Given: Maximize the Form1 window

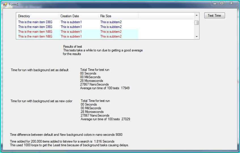Looking at the screenshot, I should click(222, 3).
